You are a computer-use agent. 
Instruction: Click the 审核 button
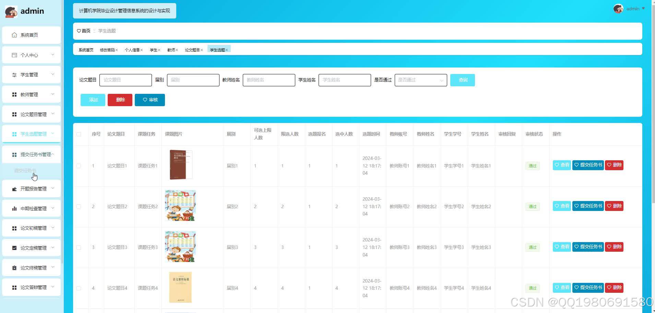(x=150, y=100)
